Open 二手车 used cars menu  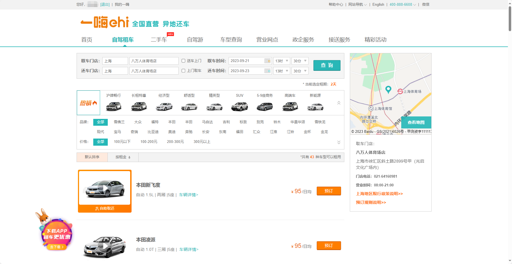click(x=159, y=40)
